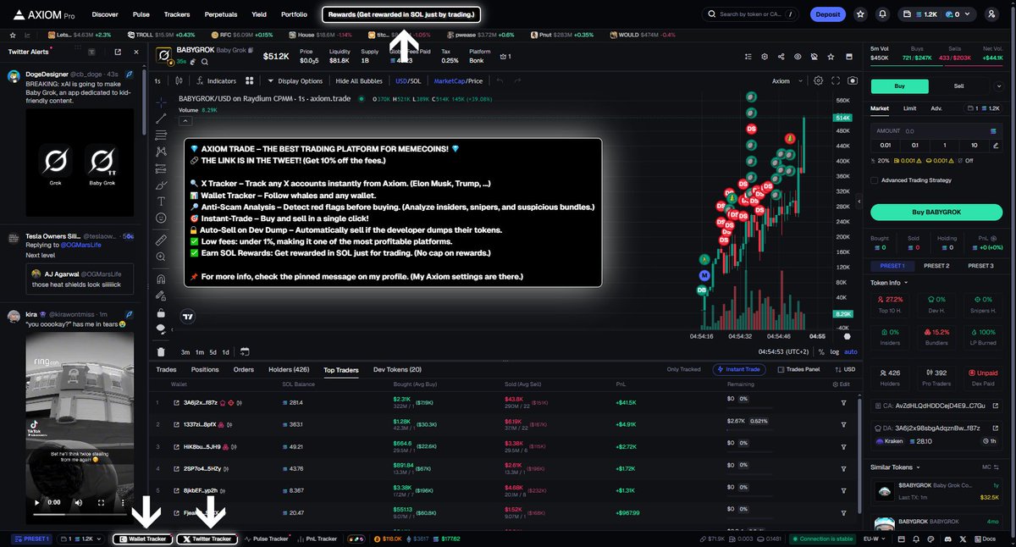Open date range calendar icon below chart

(x=244, y=351)
